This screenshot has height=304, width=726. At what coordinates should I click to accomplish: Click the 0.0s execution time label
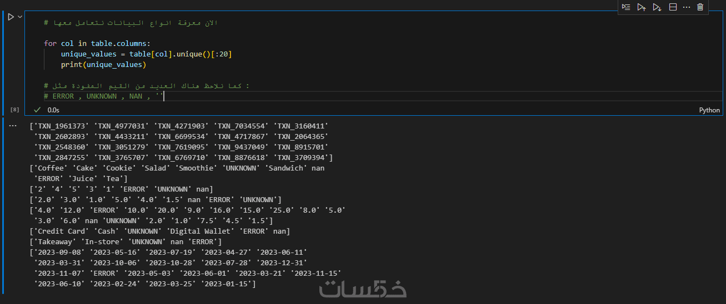point(53,110)
